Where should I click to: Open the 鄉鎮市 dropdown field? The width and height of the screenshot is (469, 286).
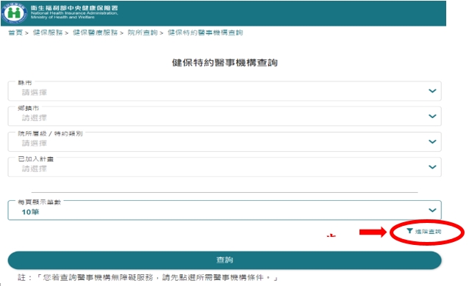click(224, 116)
